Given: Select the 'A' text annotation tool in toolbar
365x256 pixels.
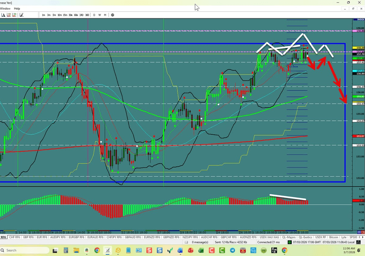Looking at the screenshot, I should point(3,15).
